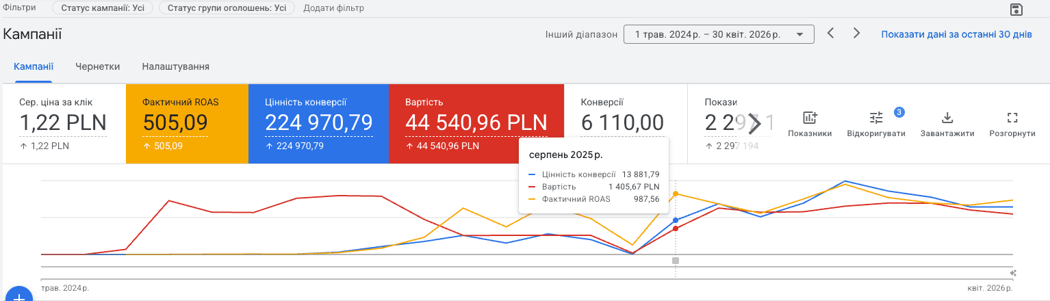Click the Інший діапазон label
1050x301 pixels.
click(x=581, y=34)
